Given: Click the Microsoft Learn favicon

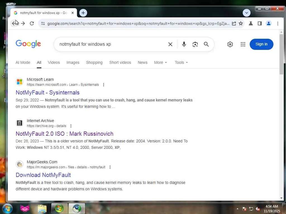Looking at the screenshot, I should coord(20,82).
